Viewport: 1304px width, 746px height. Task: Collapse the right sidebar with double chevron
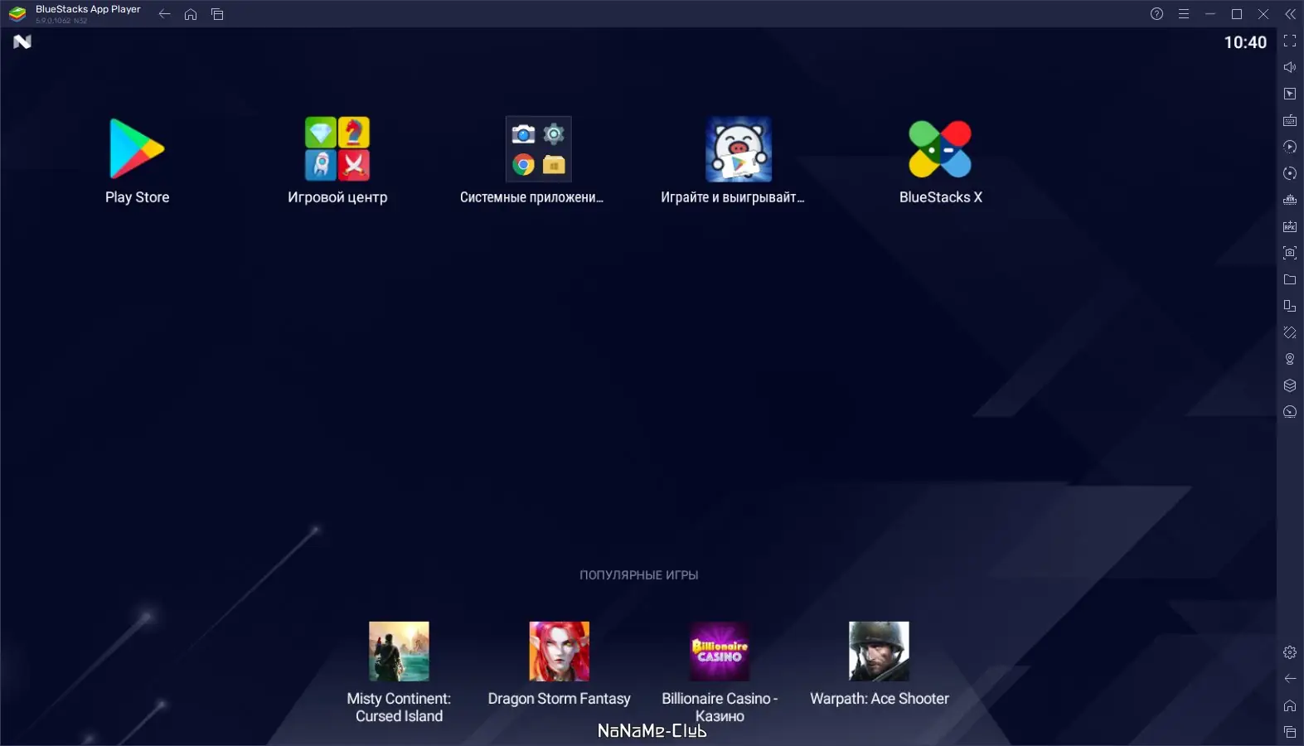[1290, 14]
